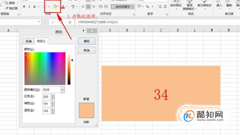
Task: Click the font color A icon
Action: point(63,7)
